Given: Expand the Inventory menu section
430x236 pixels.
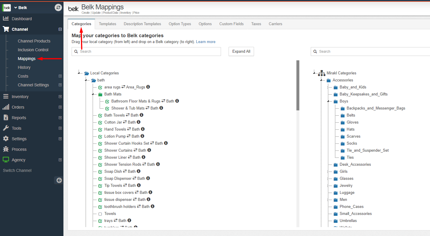Looking at the screenshot, I should coord(60,97).
